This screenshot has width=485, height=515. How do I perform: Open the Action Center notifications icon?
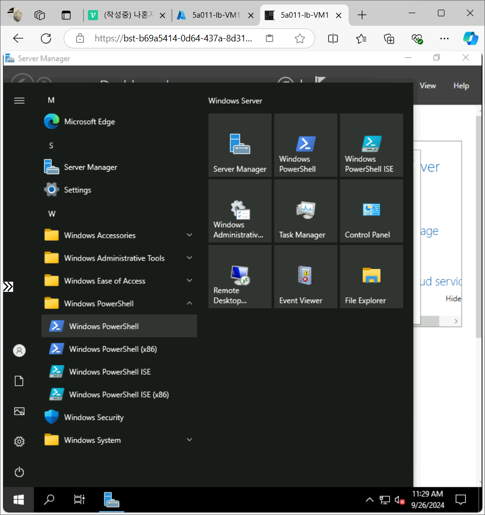click(x=461, y=500)
